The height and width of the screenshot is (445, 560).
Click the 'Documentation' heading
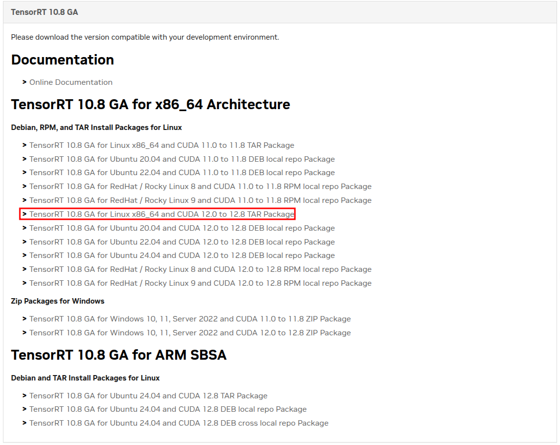pyautogui.click(x=63, y=60)
